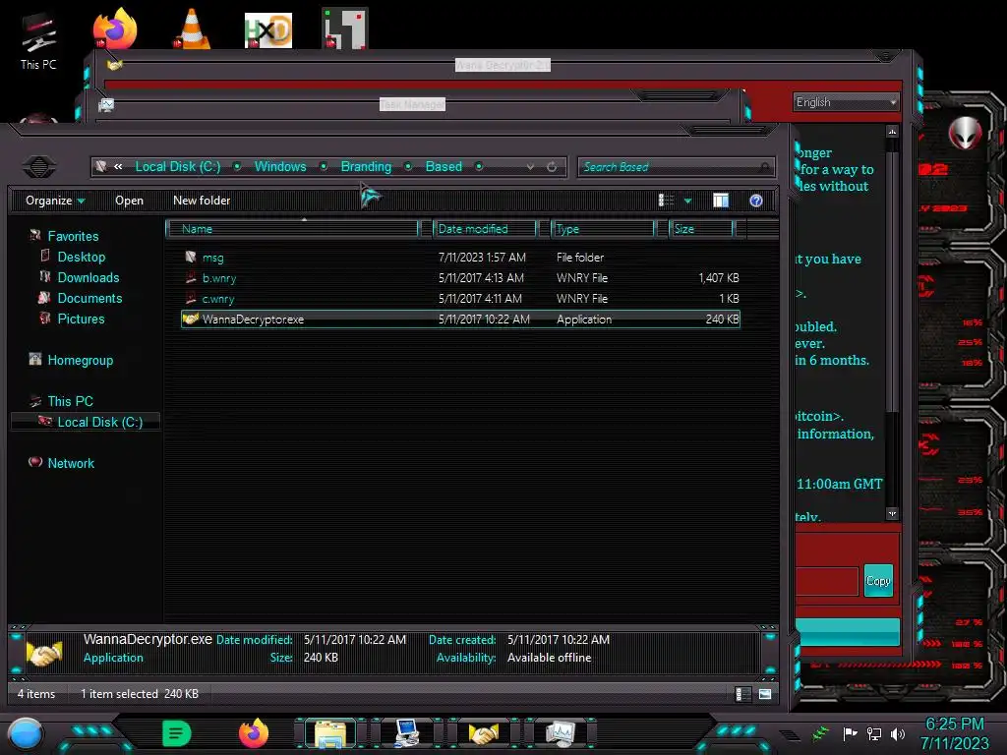Open Desktop in navigation pane
The width and height of the screenshot is (1007, 755).
(82, 257)
